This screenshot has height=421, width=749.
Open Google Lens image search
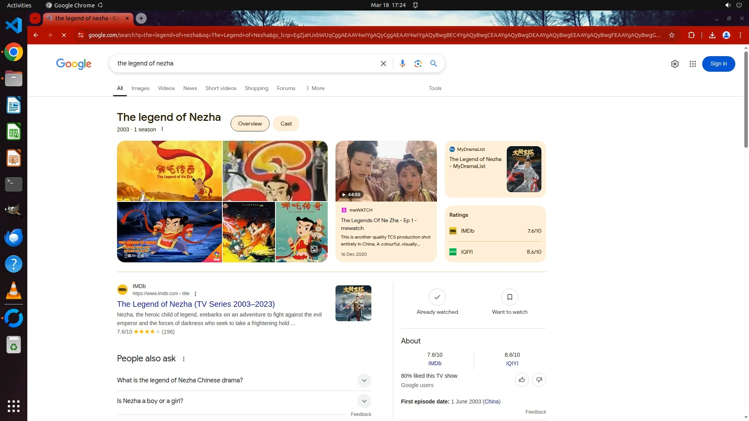(418, 64)
